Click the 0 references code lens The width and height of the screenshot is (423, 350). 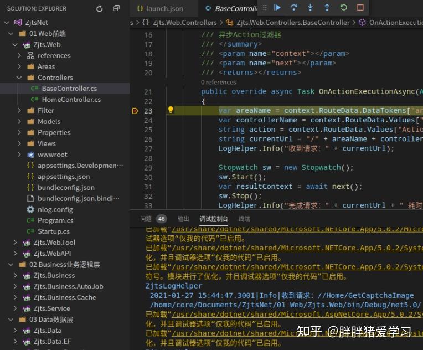pyautogui.click(x=218, y=83)
